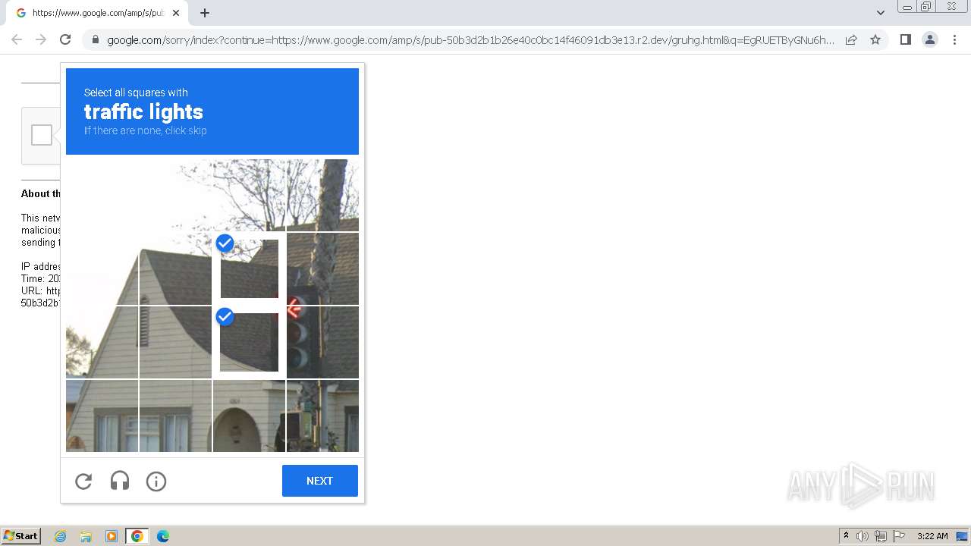Open File Explorer from the taskbar
The height and width of the screenshot is (546, 971).
click(86, 536)
